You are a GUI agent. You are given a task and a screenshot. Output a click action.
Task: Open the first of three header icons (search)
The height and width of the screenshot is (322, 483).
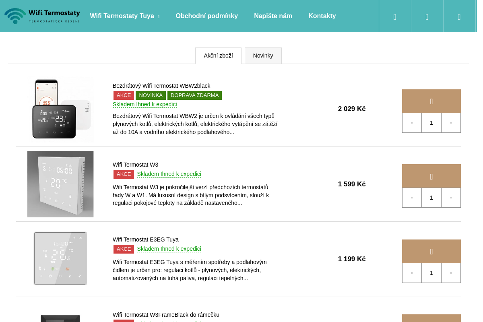[395, 16]
